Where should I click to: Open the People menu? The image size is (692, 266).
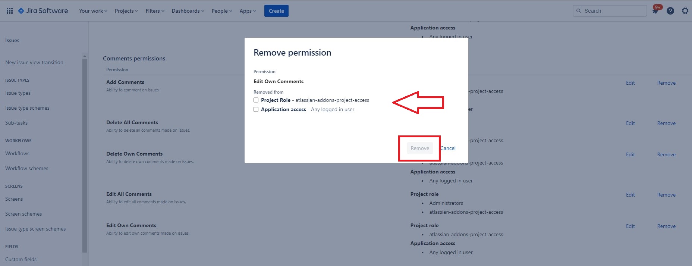coord(221,11)
